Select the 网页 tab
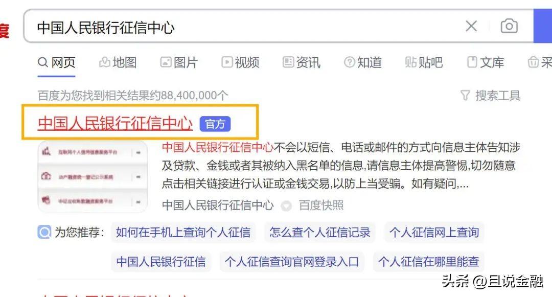The image size is (552, 297). (56, 63)
